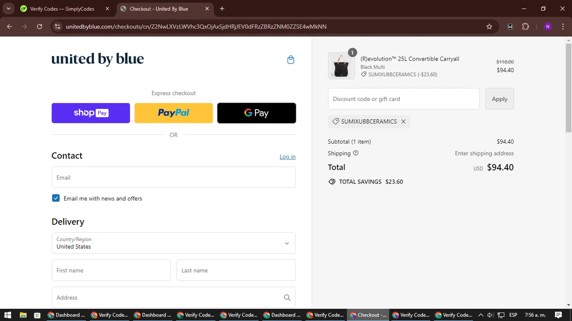Click the shipping info question mark icon
The height and width of the screenshot is (321, 572).
356,153
